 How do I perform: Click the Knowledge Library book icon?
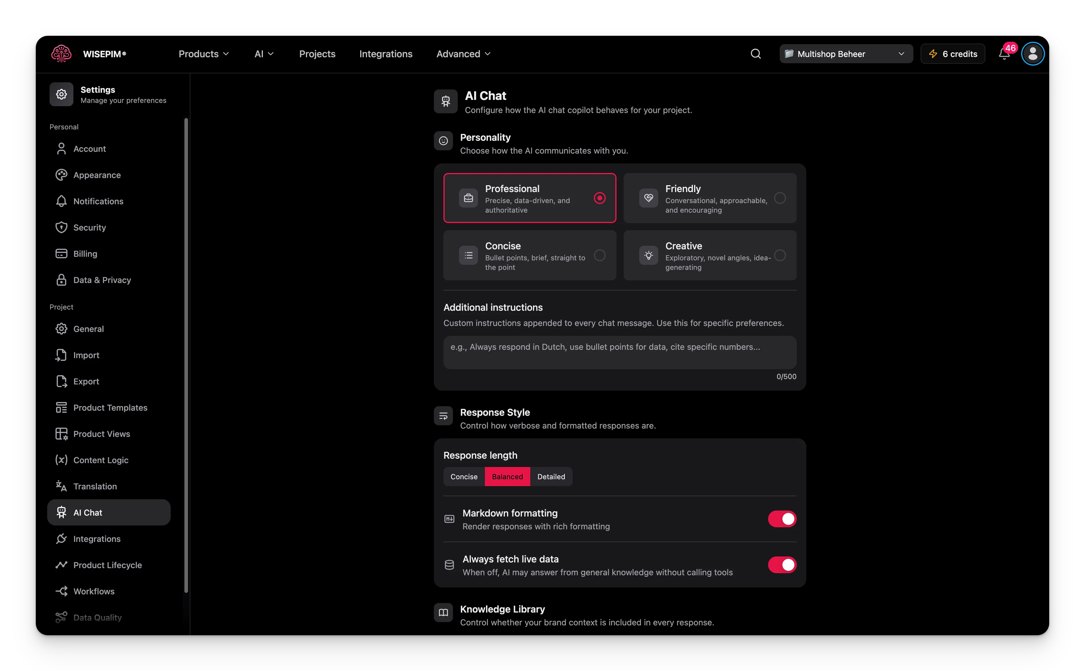click(x=443, y=613)
